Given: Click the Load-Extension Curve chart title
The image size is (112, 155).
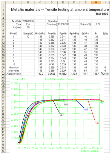Looking at the screenshot, I should click(x=59, y=79).
